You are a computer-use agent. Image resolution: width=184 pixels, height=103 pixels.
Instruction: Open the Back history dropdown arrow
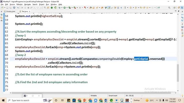[x=150, y=8]
